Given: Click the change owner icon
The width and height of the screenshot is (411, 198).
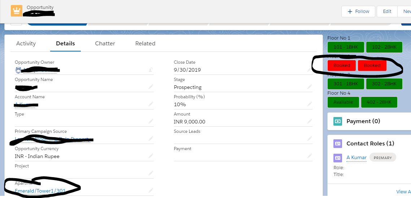Looking at the screenshot, I should coord(150,70).
